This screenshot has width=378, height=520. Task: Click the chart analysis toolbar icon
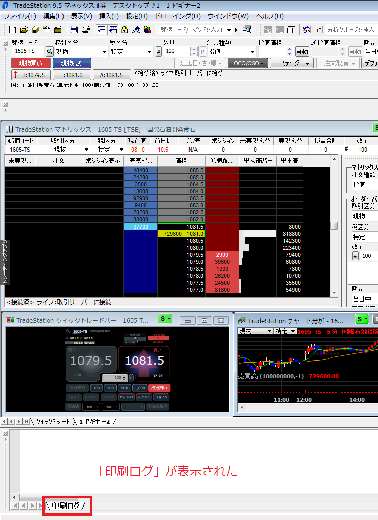click(x=307, y=30)
